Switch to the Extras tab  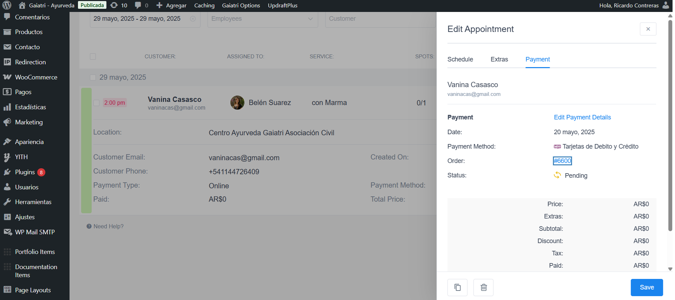coord(499,59)
